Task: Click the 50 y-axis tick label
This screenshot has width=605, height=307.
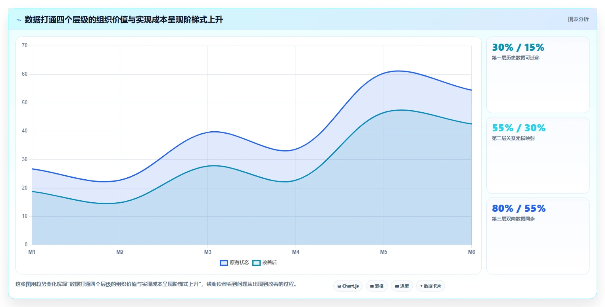Action: click(x=25, y=103)
